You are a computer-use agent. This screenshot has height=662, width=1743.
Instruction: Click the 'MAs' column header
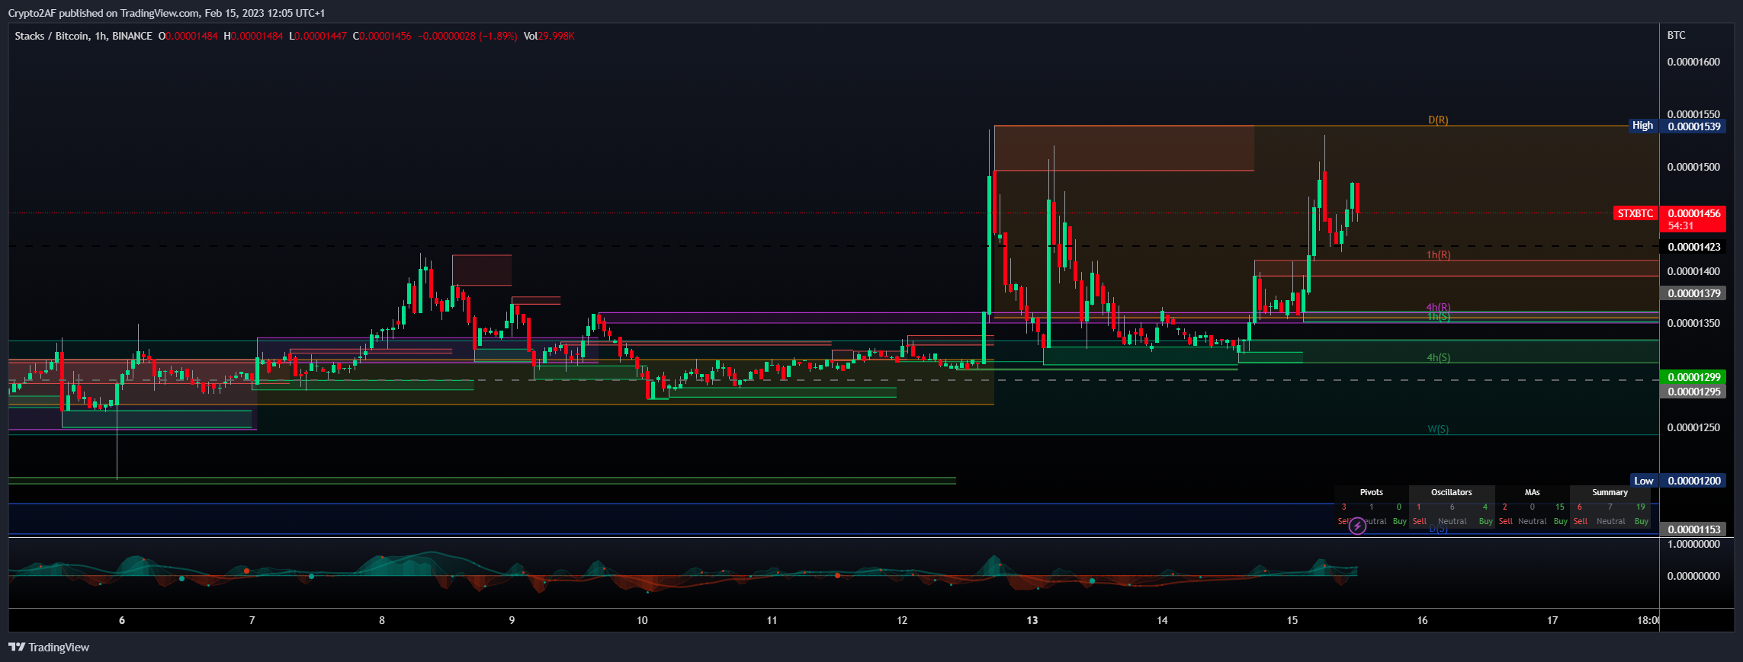click(1533, 492)
